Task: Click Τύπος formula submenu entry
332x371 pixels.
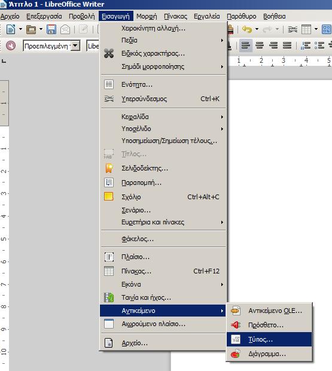Action: pyautogui.click(x=269, y=339)
